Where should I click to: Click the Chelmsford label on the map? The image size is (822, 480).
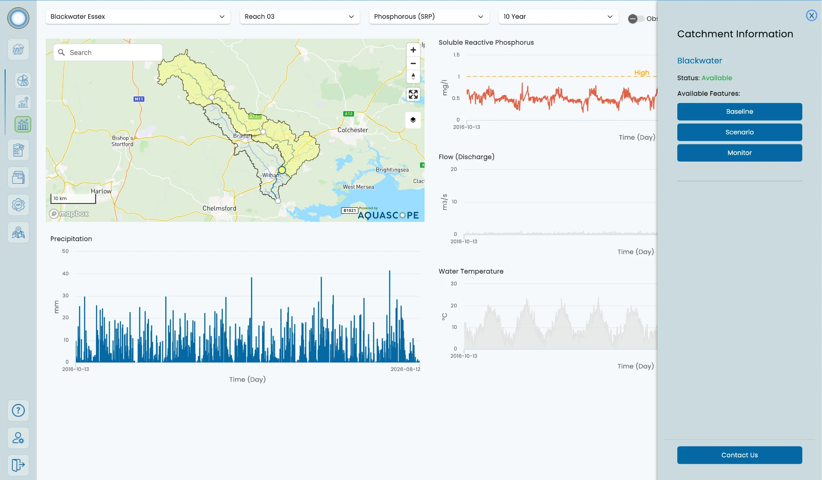tap(219, 208)
